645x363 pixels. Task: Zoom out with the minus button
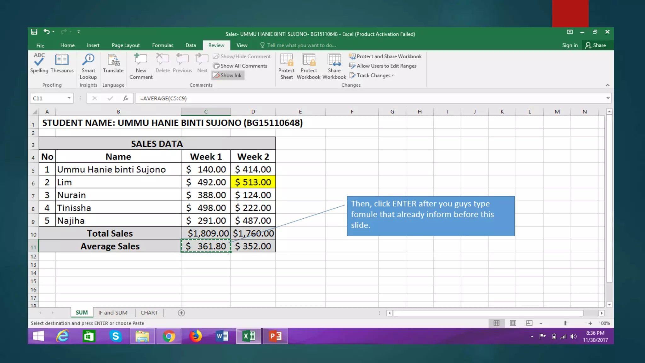[541, 323]
